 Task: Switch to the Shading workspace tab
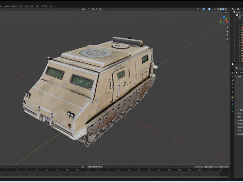[21, 6]
